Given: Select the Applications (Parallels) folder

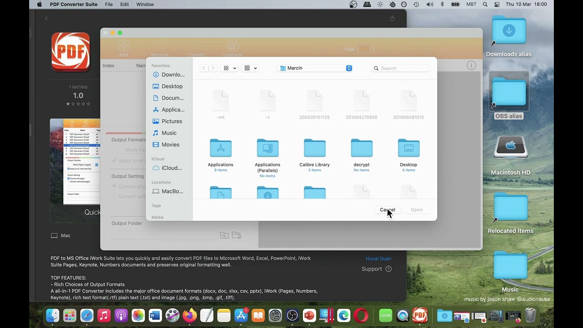Looking at the screenshot, I should (267, 149).
